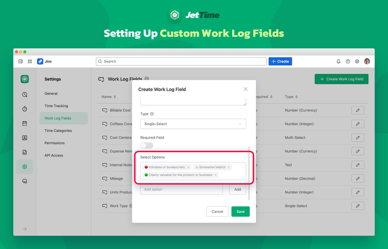Click the blue Create button
This screenshot has width=388, height=249.
(x=280, y=61)
